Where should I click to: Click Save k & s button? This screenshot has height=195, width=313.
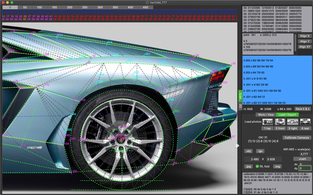[302, 109]
